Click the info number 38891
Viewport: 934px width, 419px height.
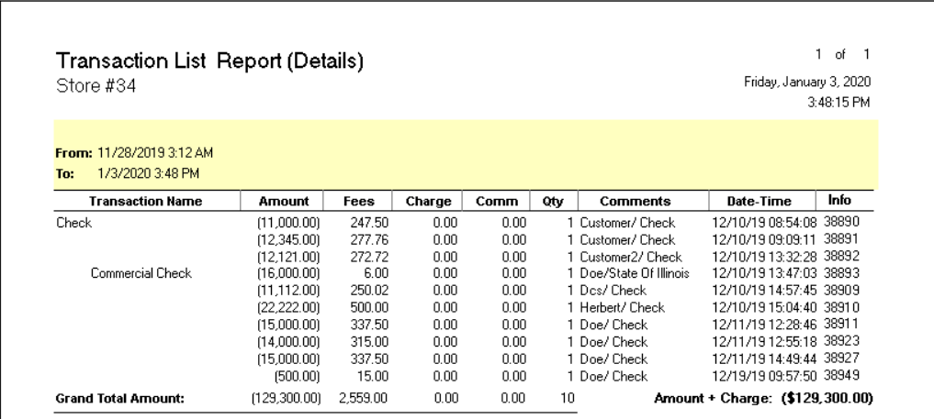(x=841, y=239)
